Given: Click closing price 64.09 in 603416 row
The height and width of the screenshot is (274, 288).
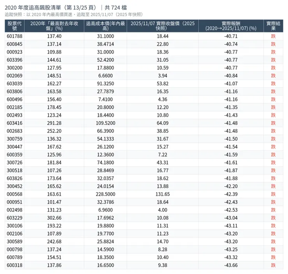Looking at the screenshot, I should pos(163,123).
